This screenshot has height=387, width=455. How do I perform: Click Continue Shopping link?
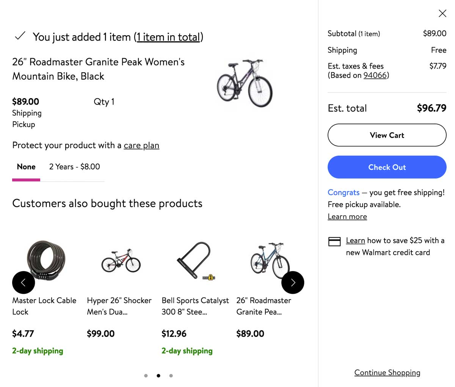coord(387,373)
